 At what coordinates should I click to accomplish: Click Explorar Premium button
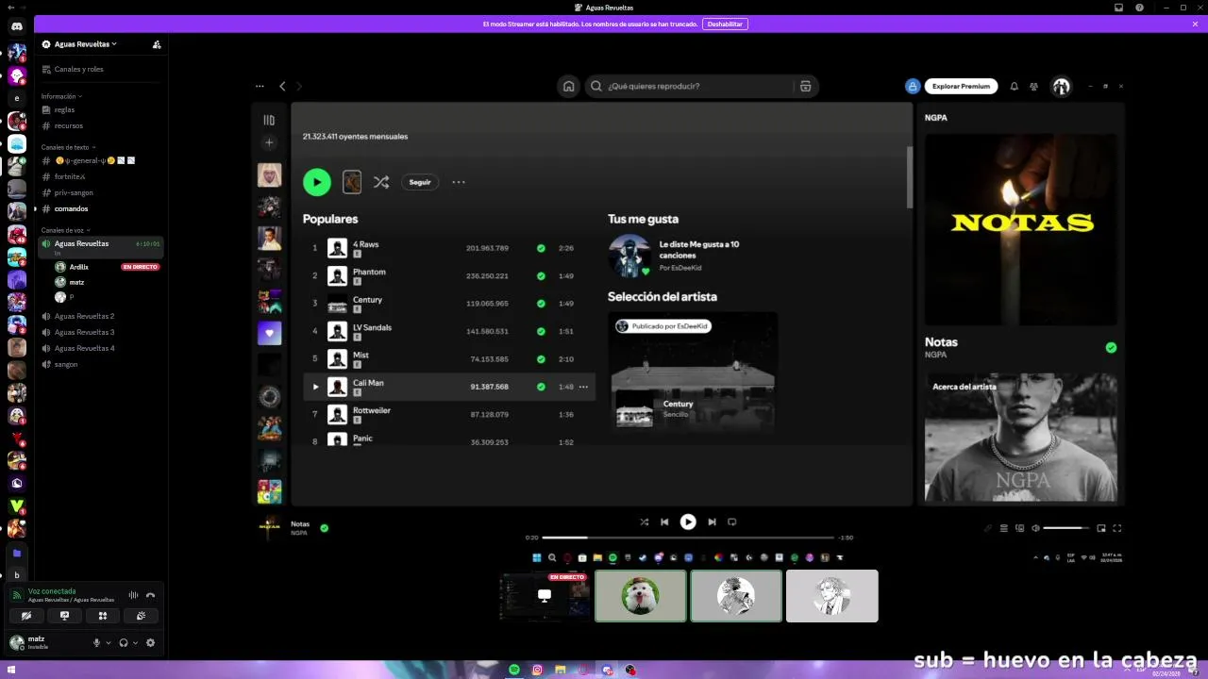pos(961,86)
